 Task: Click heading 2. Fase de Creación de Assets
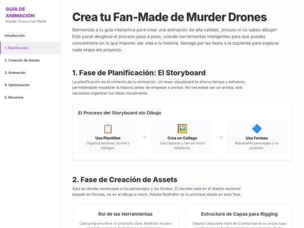(124, 180)
